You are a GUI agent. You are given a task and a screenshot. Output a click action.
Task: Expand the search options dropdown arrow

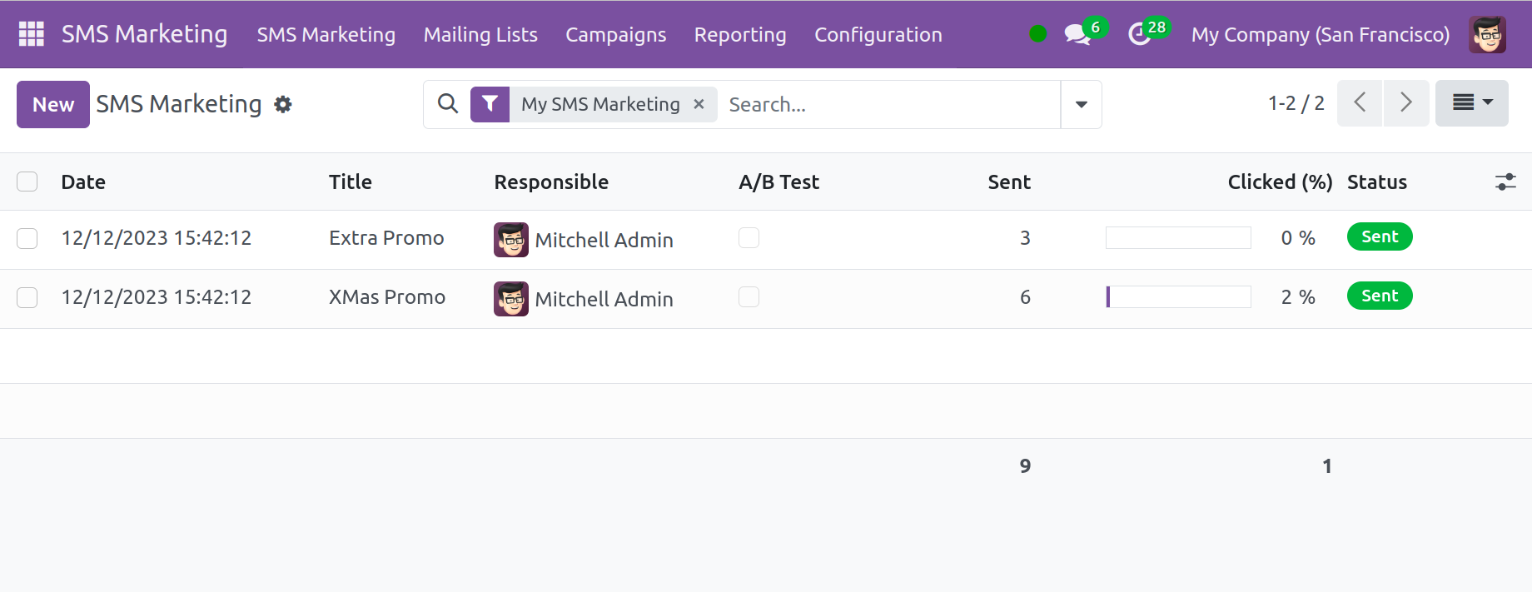click(x=1081, y=104)
